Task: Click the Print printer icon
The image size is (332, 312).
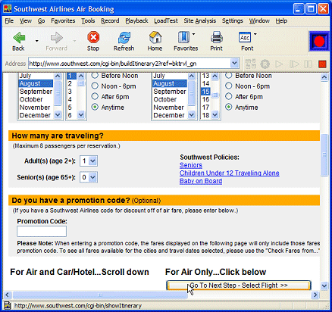Action: click(x=217, y=37)
